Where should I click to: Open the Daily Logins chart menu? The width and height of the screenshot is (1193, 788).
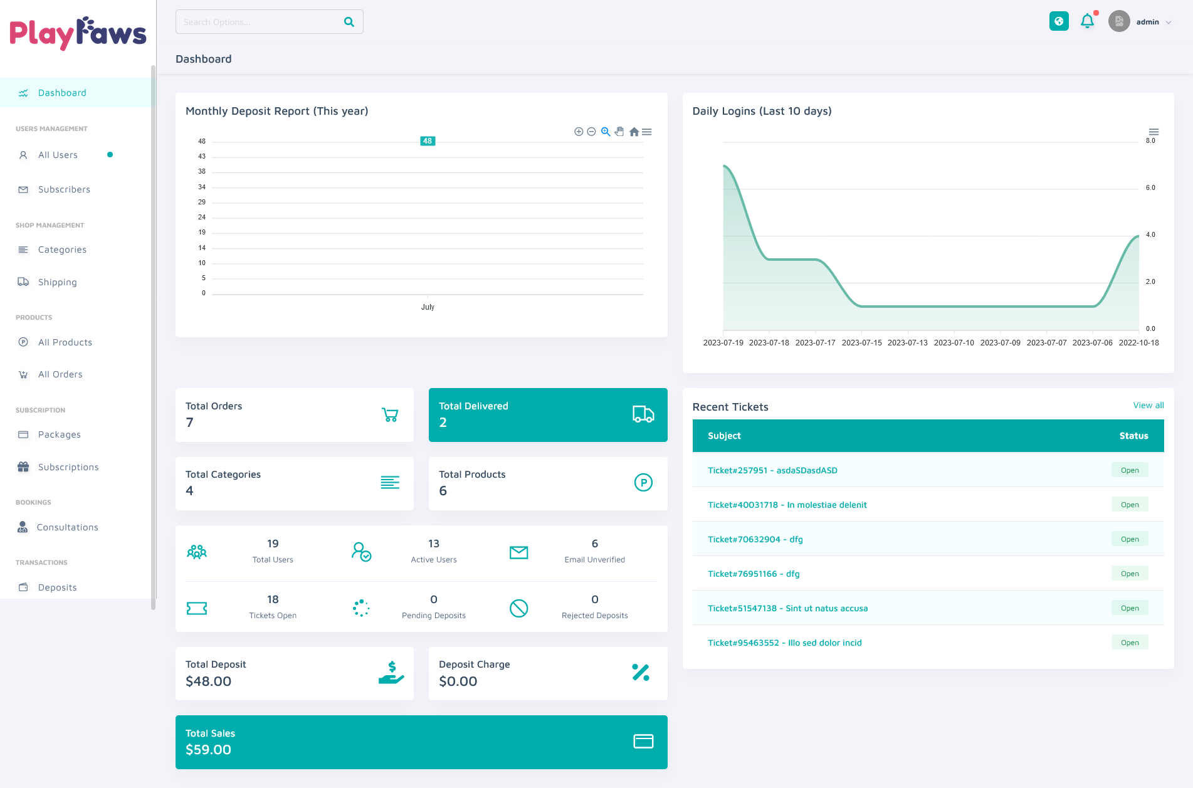click(x=1154, y=132)
